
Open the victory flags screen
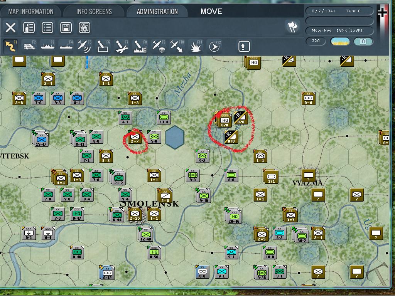(x=292, y=28)
